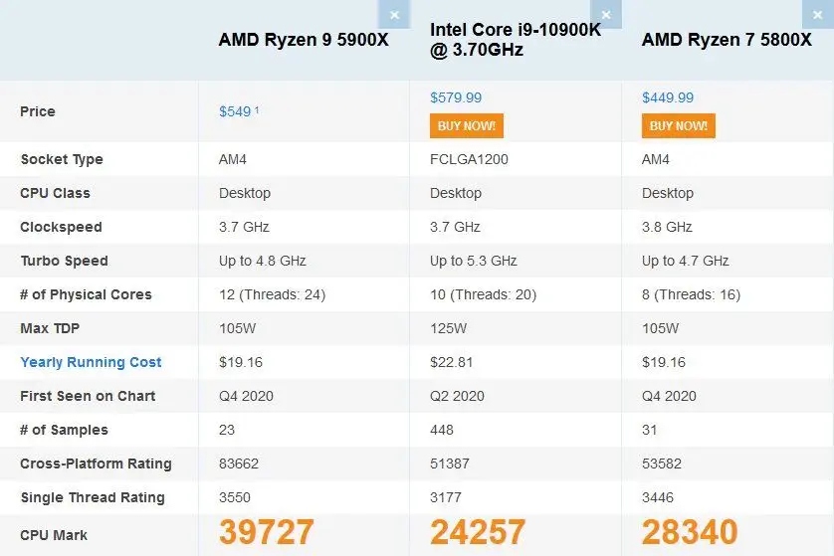The image size is (834, 556).
Task: Click the Single Thread Rating row label
Action: point(93,497)
